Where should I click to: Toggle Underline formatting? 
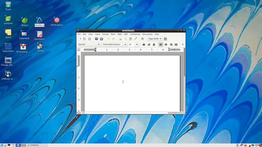coord(154,45)
